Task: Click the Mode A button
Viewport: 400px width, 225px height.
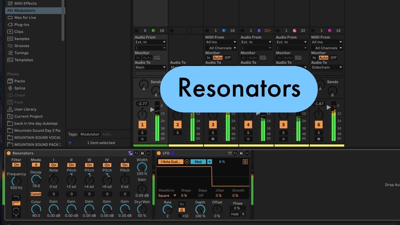Action: (36, 165)
